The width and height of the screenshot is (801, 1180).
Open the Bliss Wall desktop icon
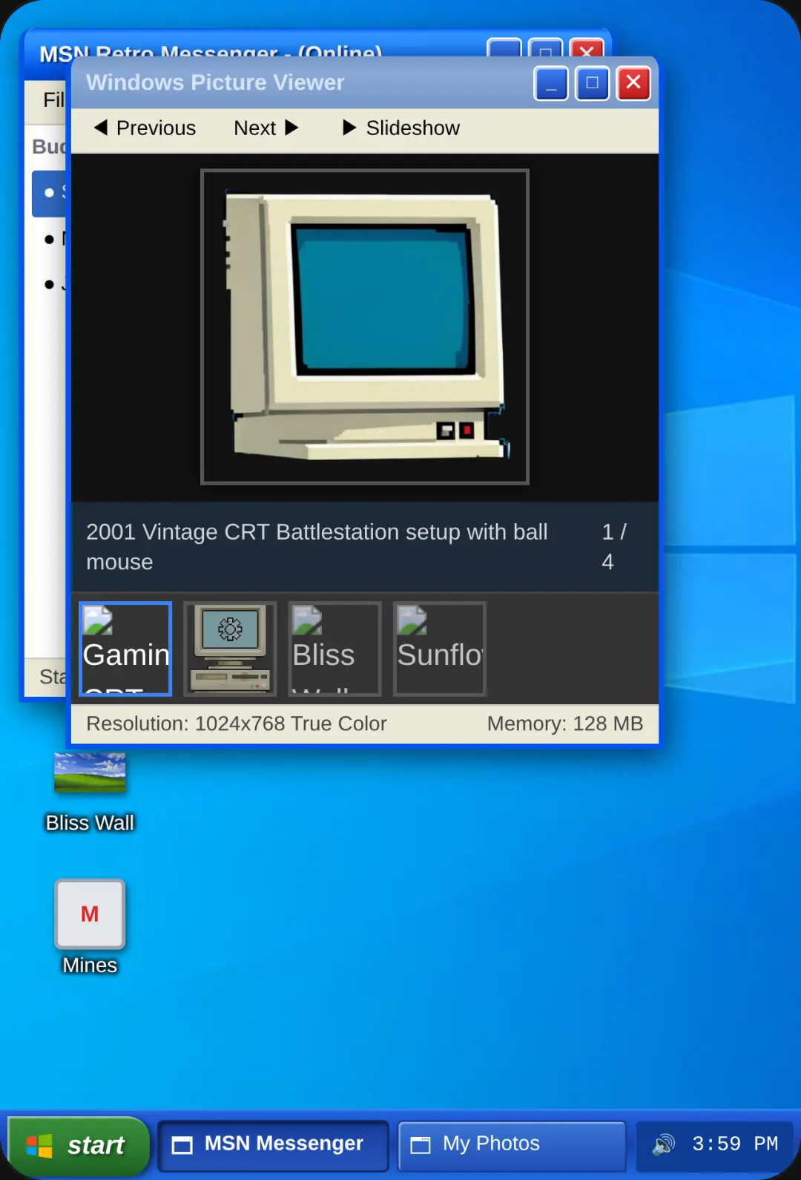[x=90, y=790]
